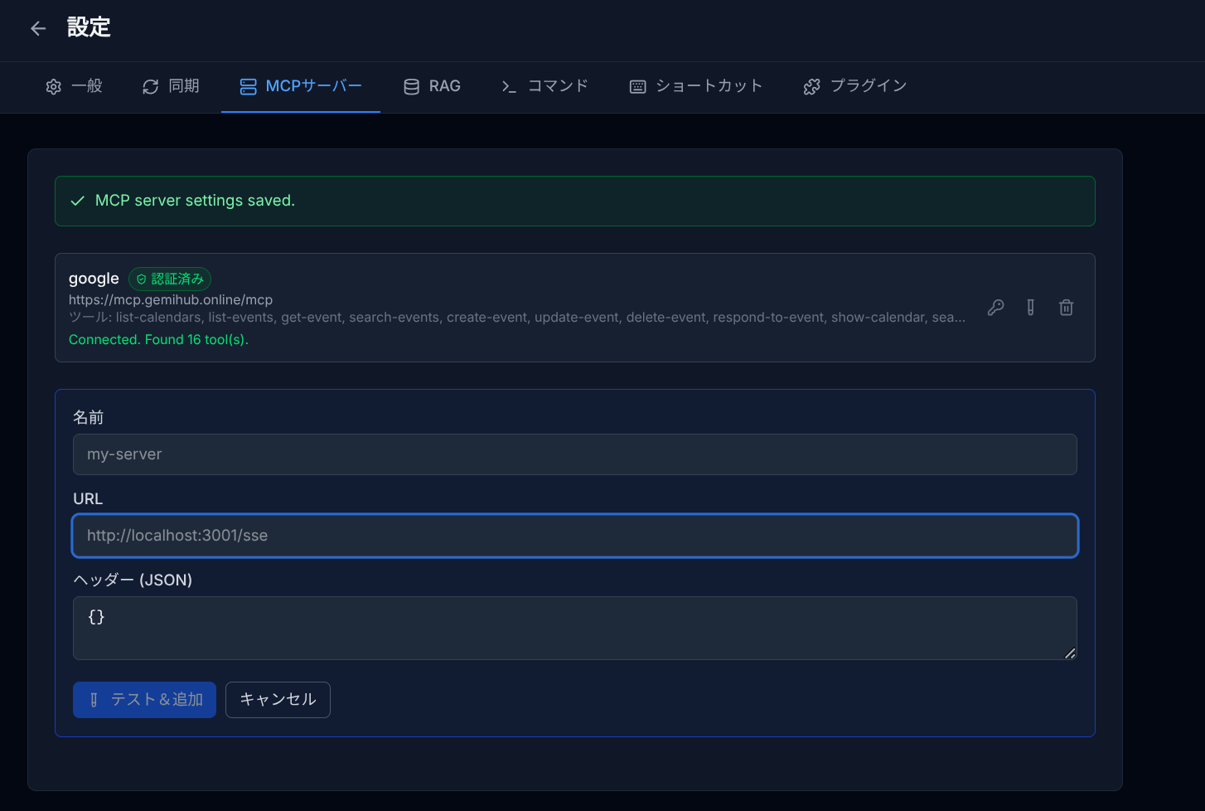Click the test connection icon for google server
The height and width of the screenshot is (811, 1205).
[1030, 308]
